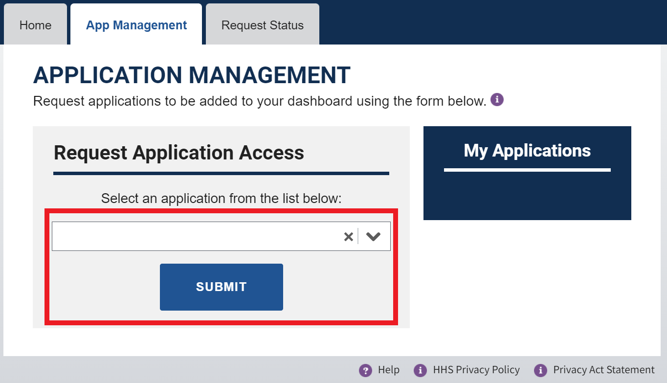
Task: Click the purple info icon beside the form description
Action: pyautogui.click(x=497, y=100)
